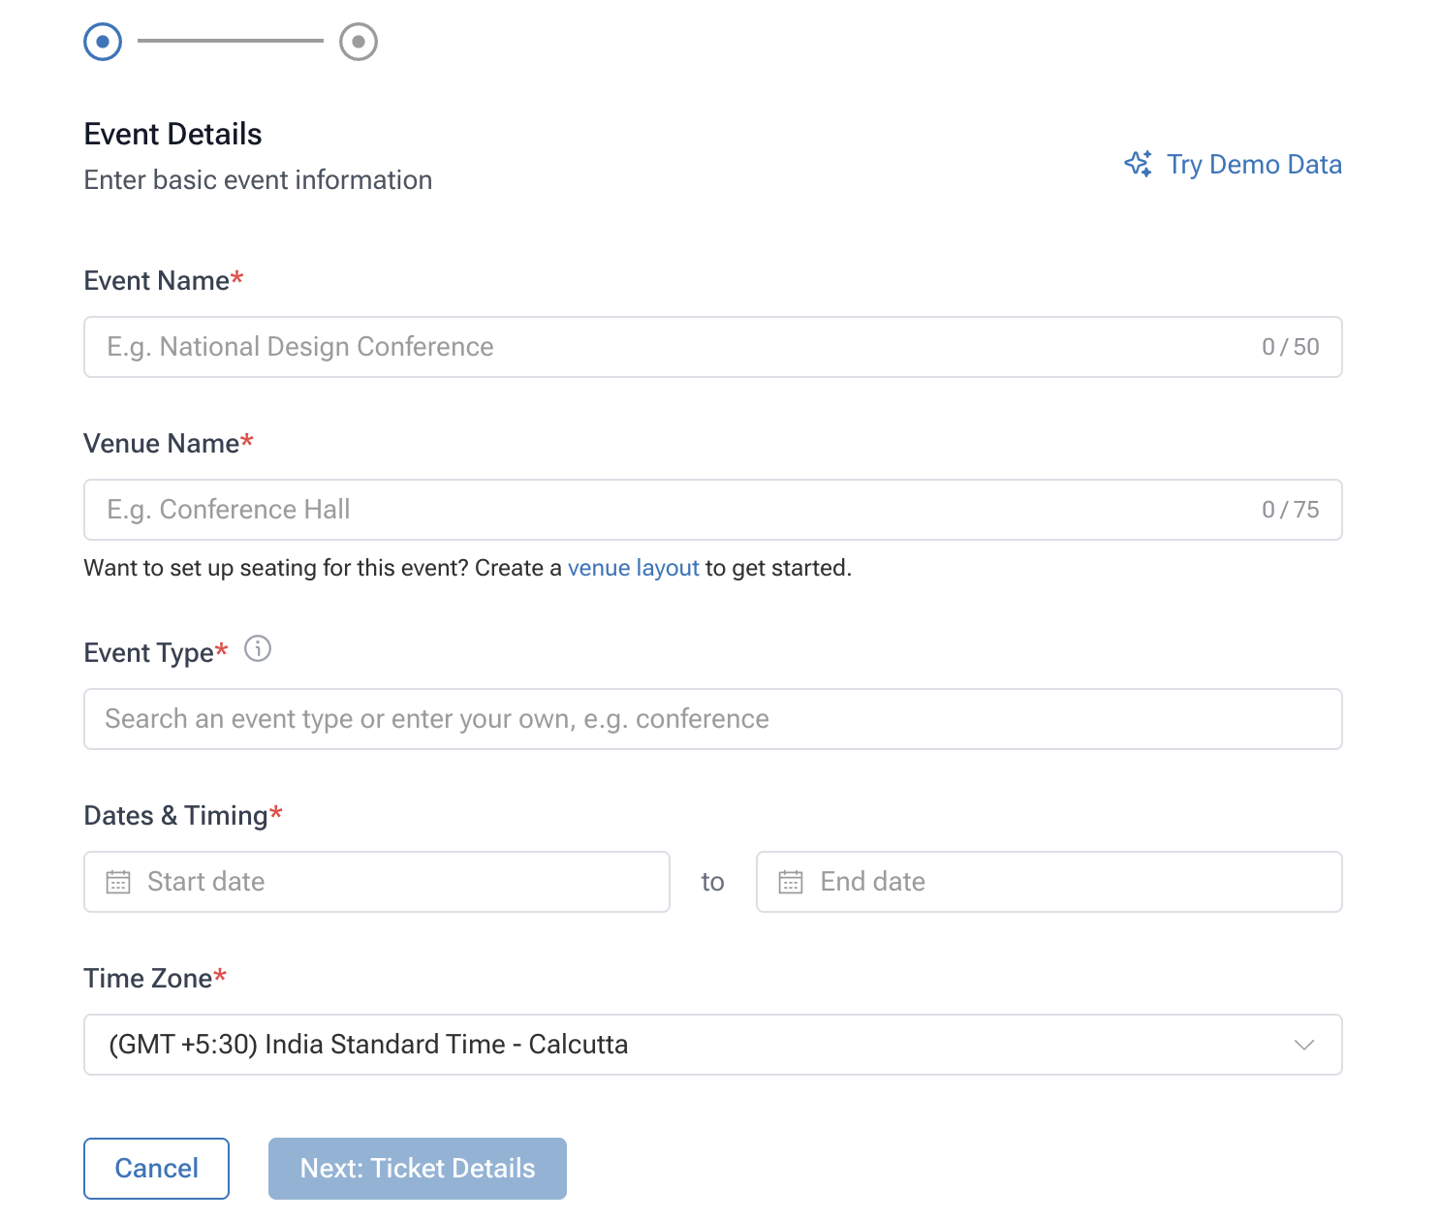1440x1221 pixels.
Task: Click the Venue Name 0/75 character counter
Action: coord(1291,510)
